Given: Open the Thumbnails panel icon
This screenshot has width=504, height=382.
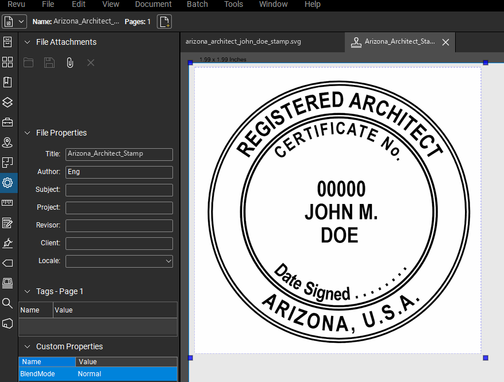Looking at the screenshot, I should 7,62.
